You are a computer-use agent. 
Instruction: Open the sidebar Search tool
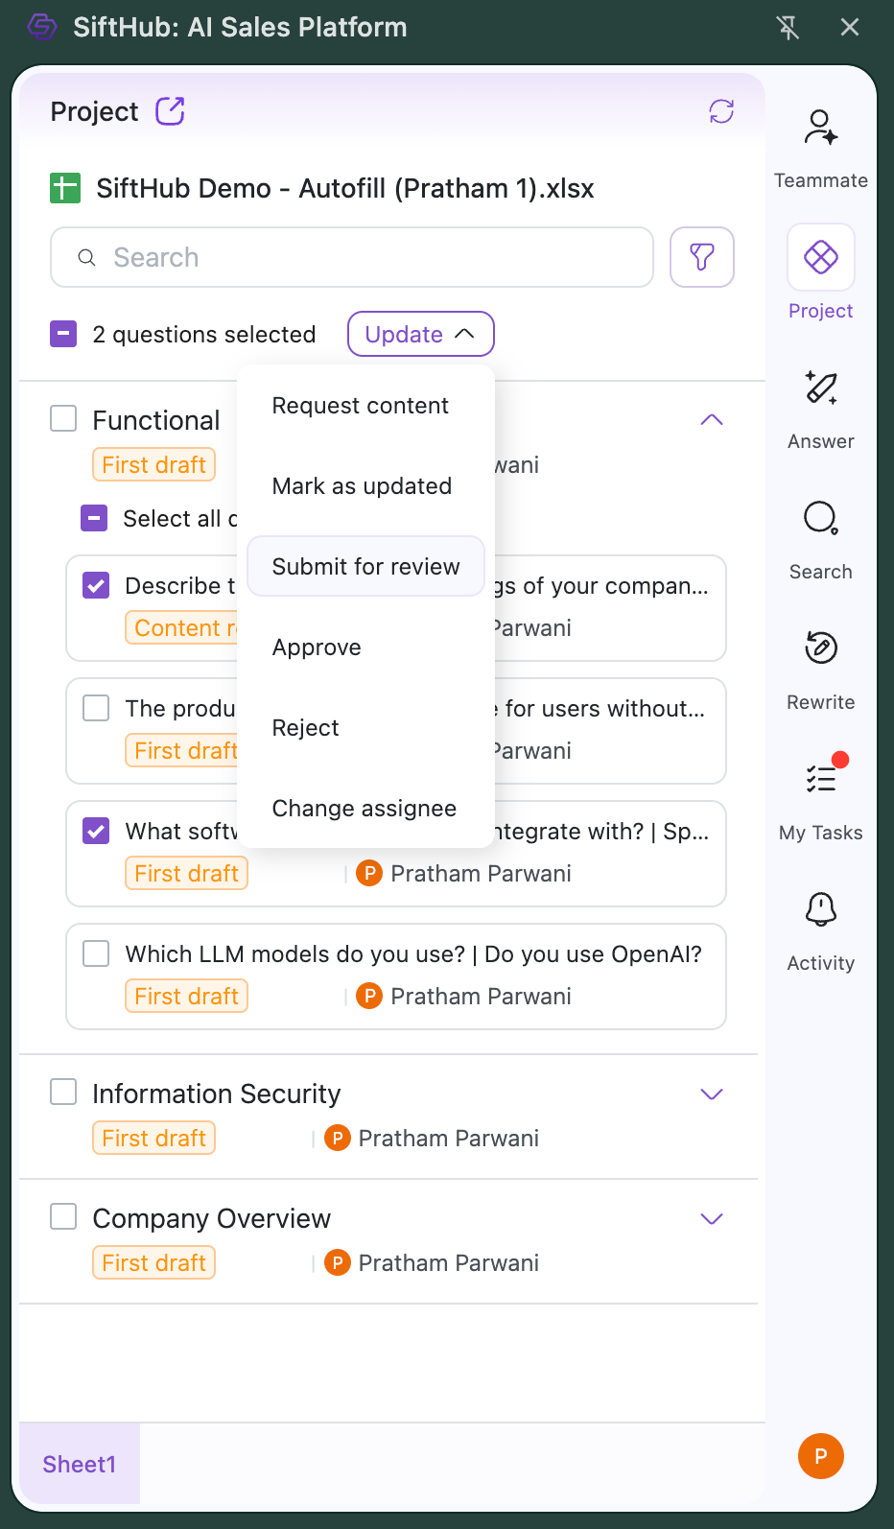[x=820, y=520]
